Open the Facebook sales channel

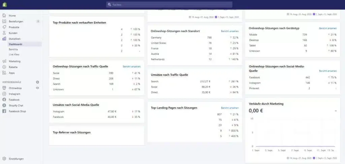[14, 100]
